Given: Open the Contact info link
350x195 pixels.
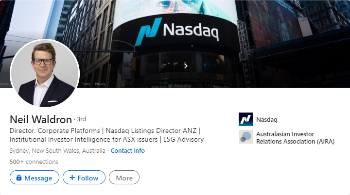Looking at the screenshot, I should tap(127, 150).
